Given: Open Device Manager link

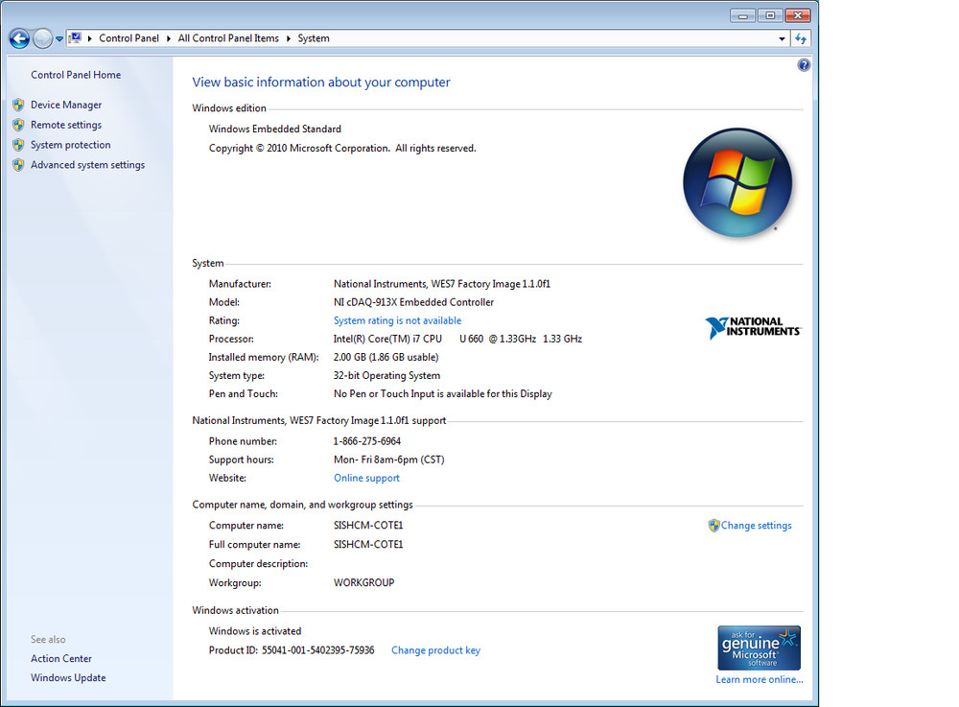Looking at the screenshot, I should tap(66, 105).
